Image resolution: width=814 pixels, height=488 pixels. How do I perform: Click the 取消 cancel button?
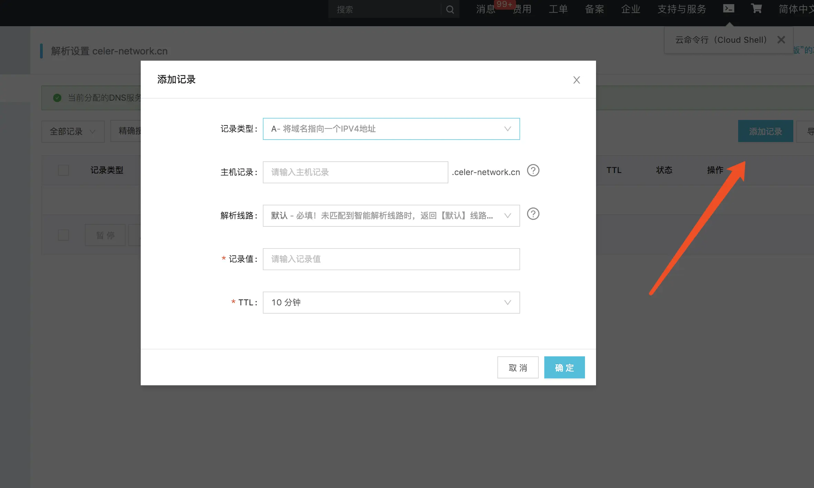tap(518, 367)
